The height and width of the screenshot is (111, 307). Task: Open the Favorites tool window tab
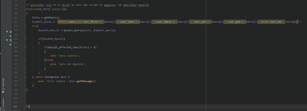pyautogui.click(x=3, y=84)
